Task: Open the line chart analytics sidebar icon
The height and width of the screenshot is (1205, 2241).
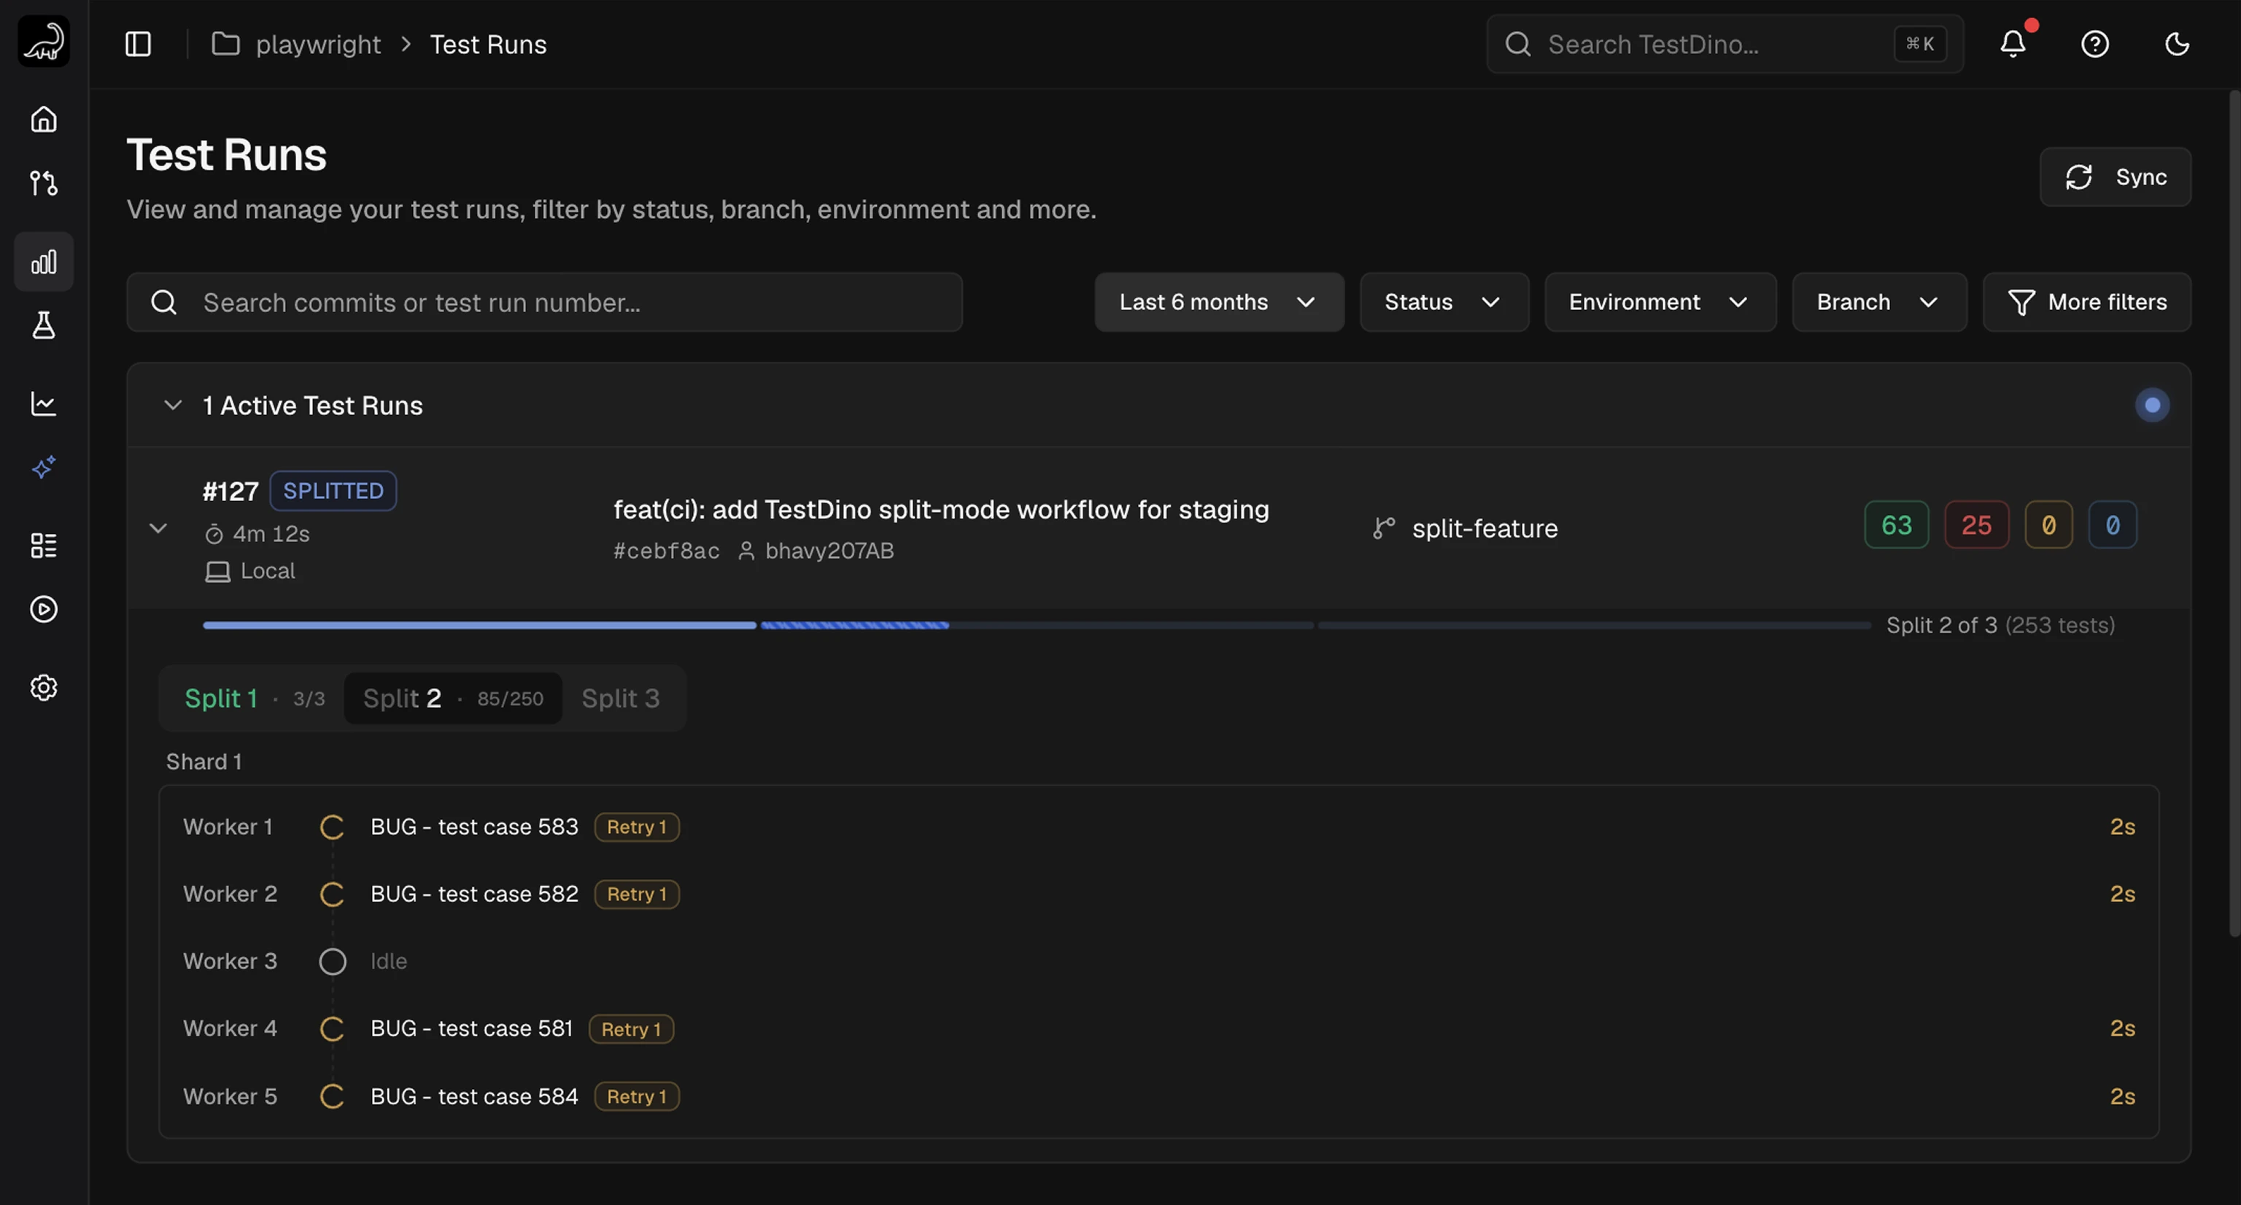Action: click(x=44, y=403)
